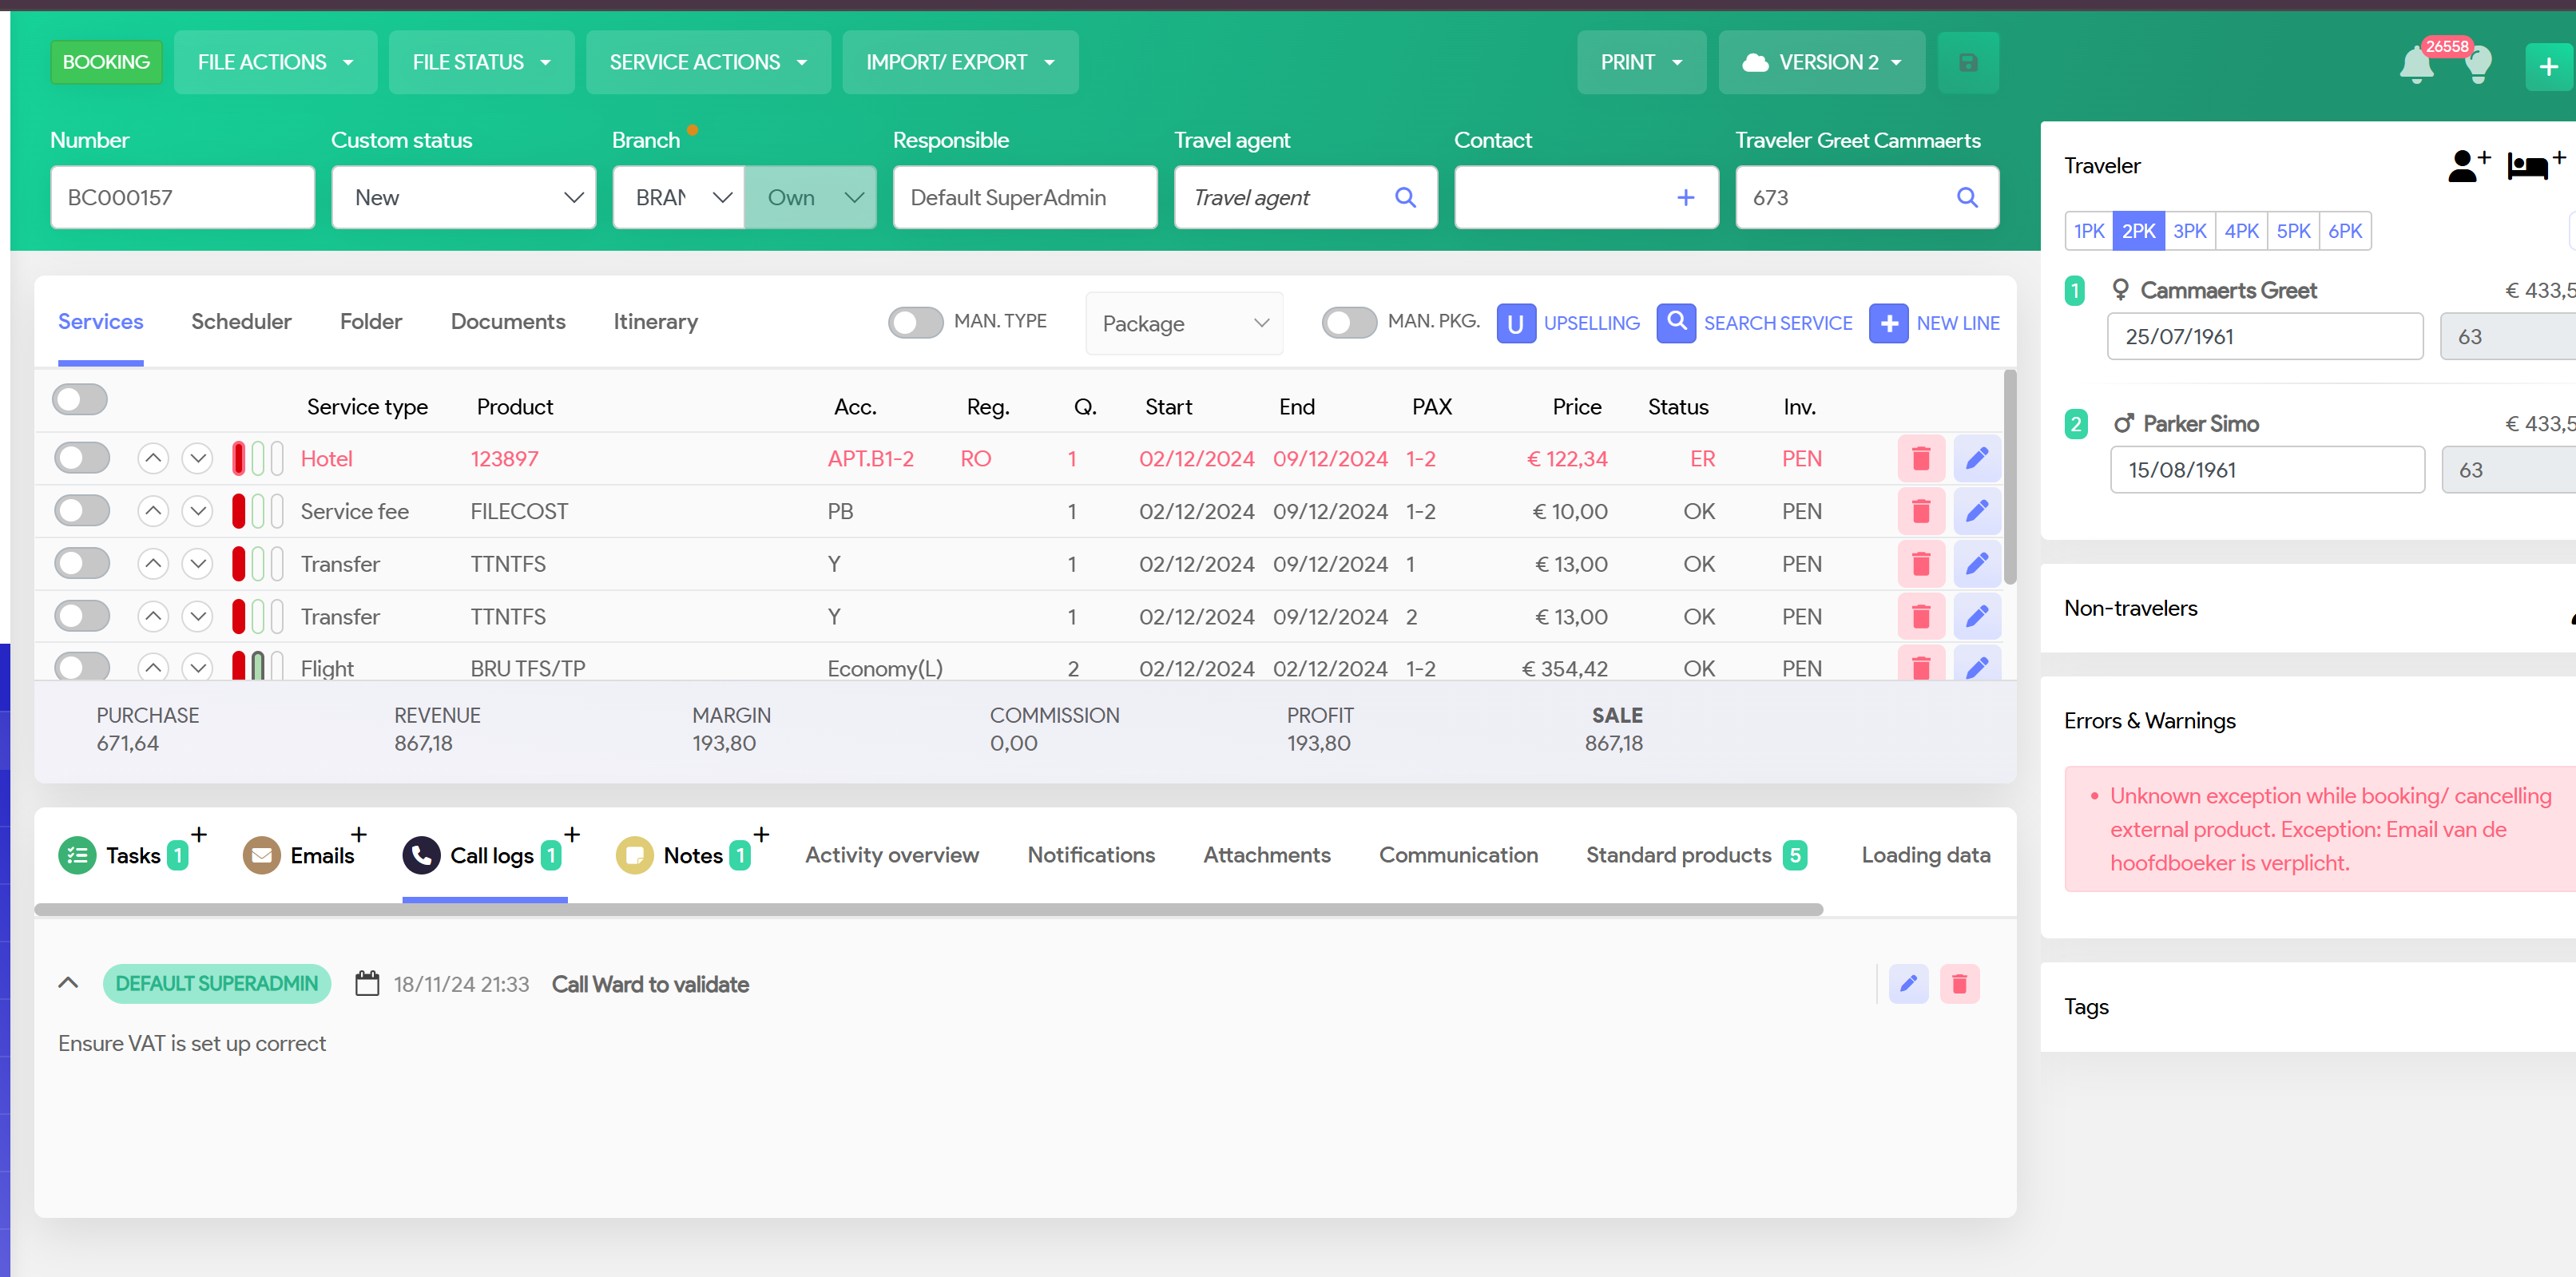The width and height of the screenshot is (2576, 1277).
Task: Enable the MAN. PKG. switch
Action: coord(1348,322)
